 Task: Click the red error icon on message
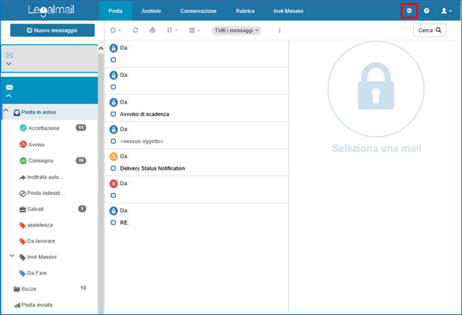pos(113,184)
